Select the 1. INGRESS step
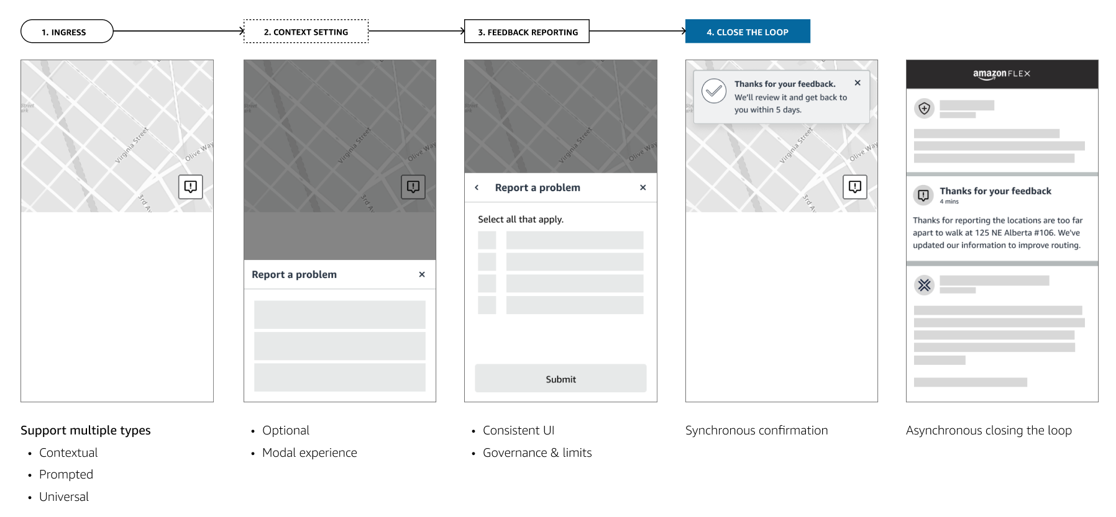This screenshot has height=517, width=1116. click(x=67, y=31)
